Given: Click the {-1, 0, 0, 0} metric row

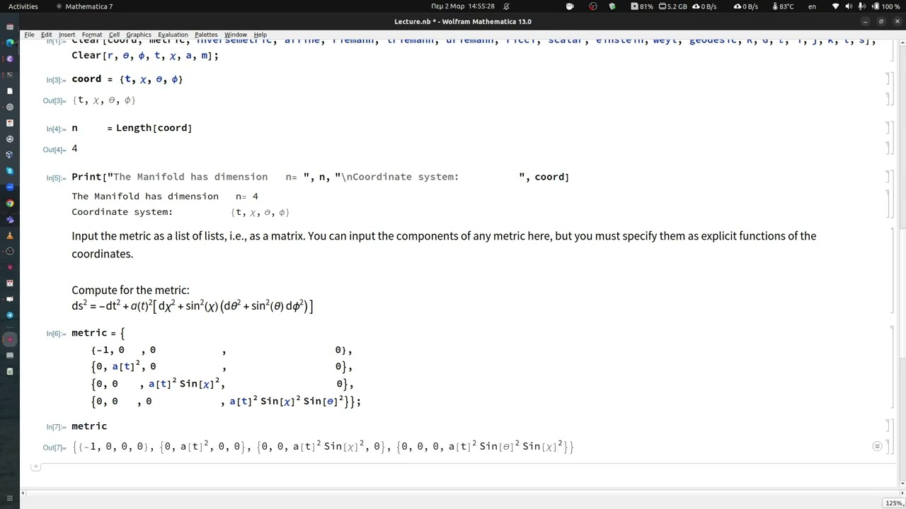Looking at the screenshot, I should pos(222,350).
